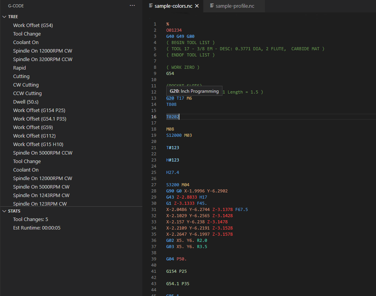This screenshot has height=296, width=376.
Task: Select Spindle On 12000RPM CW in the tree
Action: coord(43,51)
